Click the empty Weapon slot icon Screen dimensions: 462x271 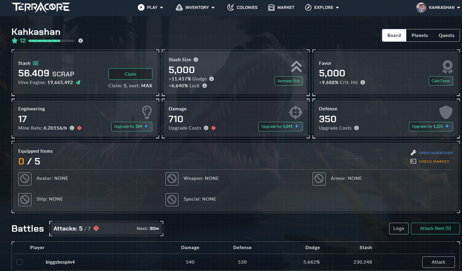tap(172, 179)
